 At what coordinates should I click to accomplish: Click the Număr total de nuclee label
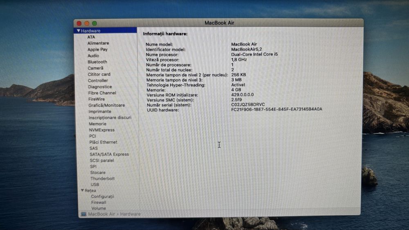click(169, 70)
